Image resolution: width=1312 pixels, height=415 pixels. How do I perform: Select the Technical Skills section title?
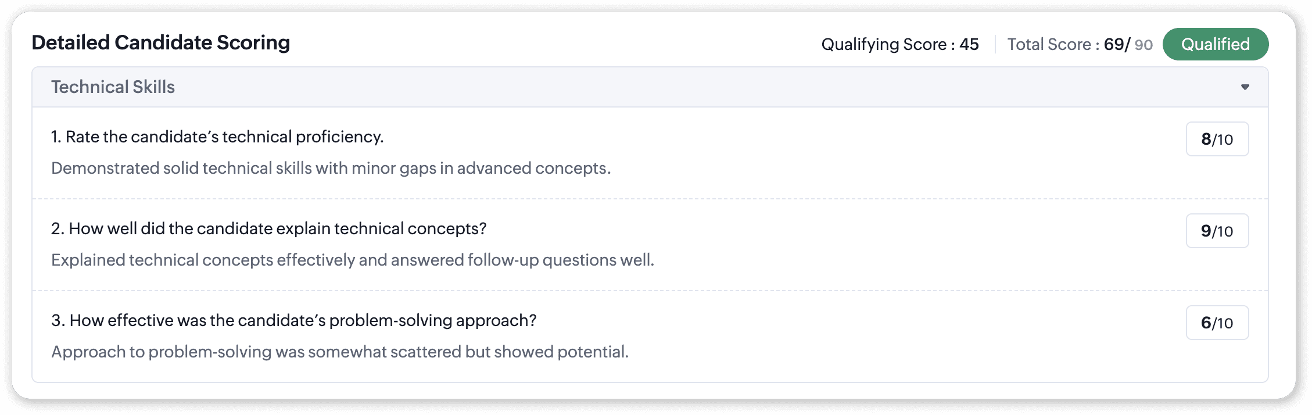[x=113, y=87]
